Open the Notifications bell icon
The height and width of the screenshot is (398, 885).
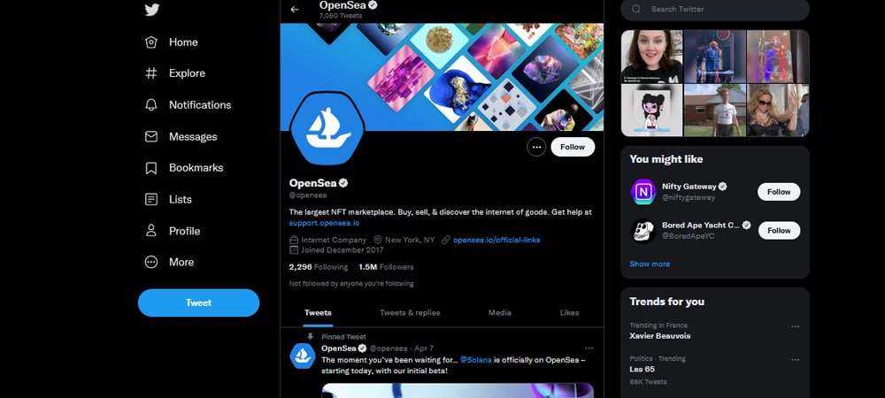151,105
